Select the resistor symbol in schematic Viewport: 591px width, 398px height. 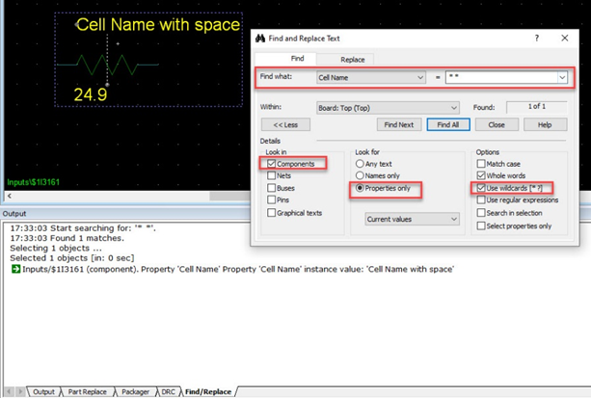point(107,65)
